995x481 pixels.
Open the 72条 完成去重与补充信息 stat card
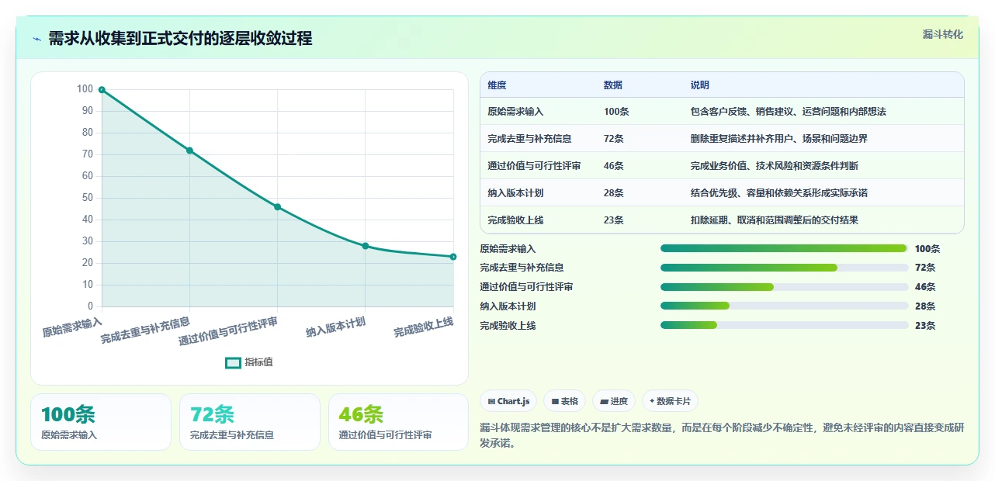250,422
